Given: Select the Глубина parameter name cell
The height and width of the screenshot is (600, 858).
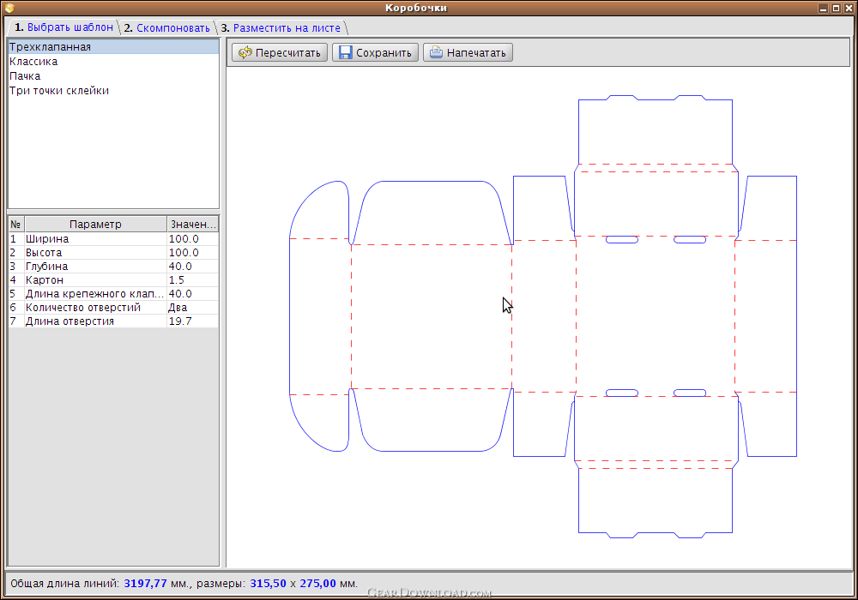Looking at the screenshot, I should pyautogui.click(x=95, y=266).
